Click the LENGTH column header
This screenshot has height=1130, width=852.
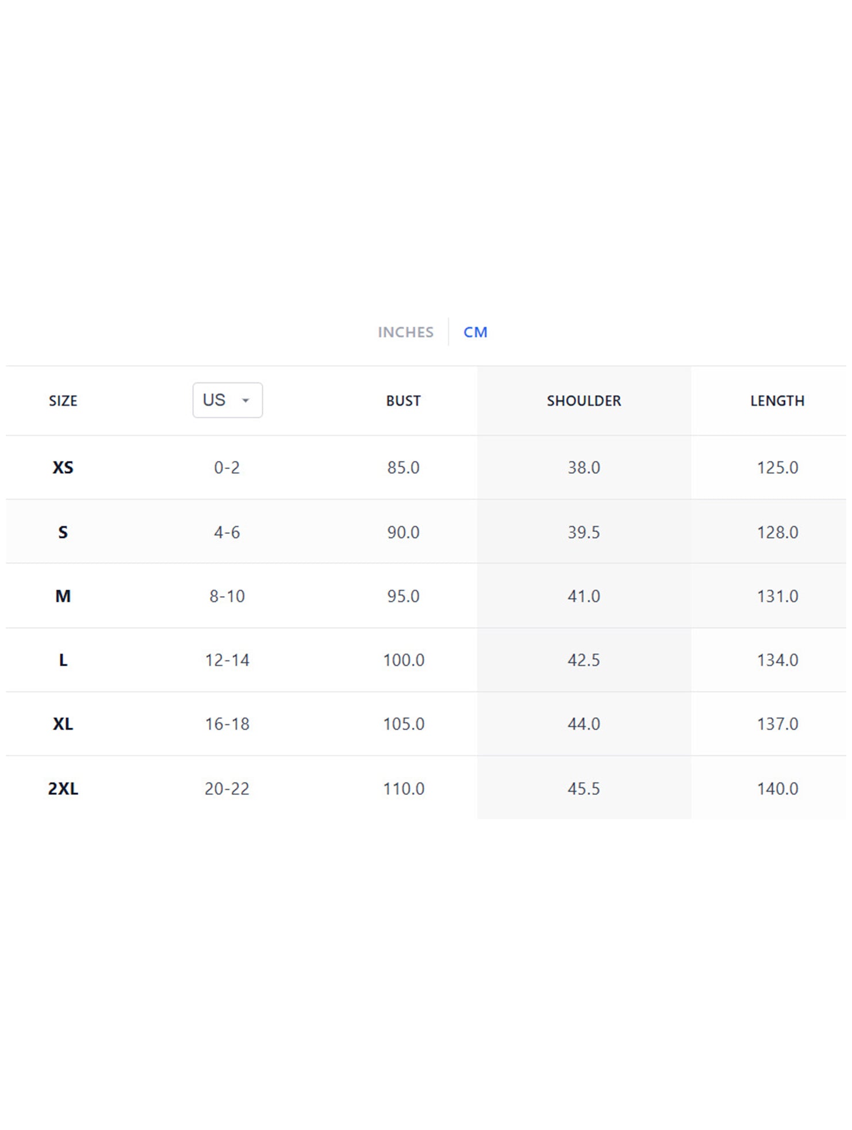click(777, 401)
